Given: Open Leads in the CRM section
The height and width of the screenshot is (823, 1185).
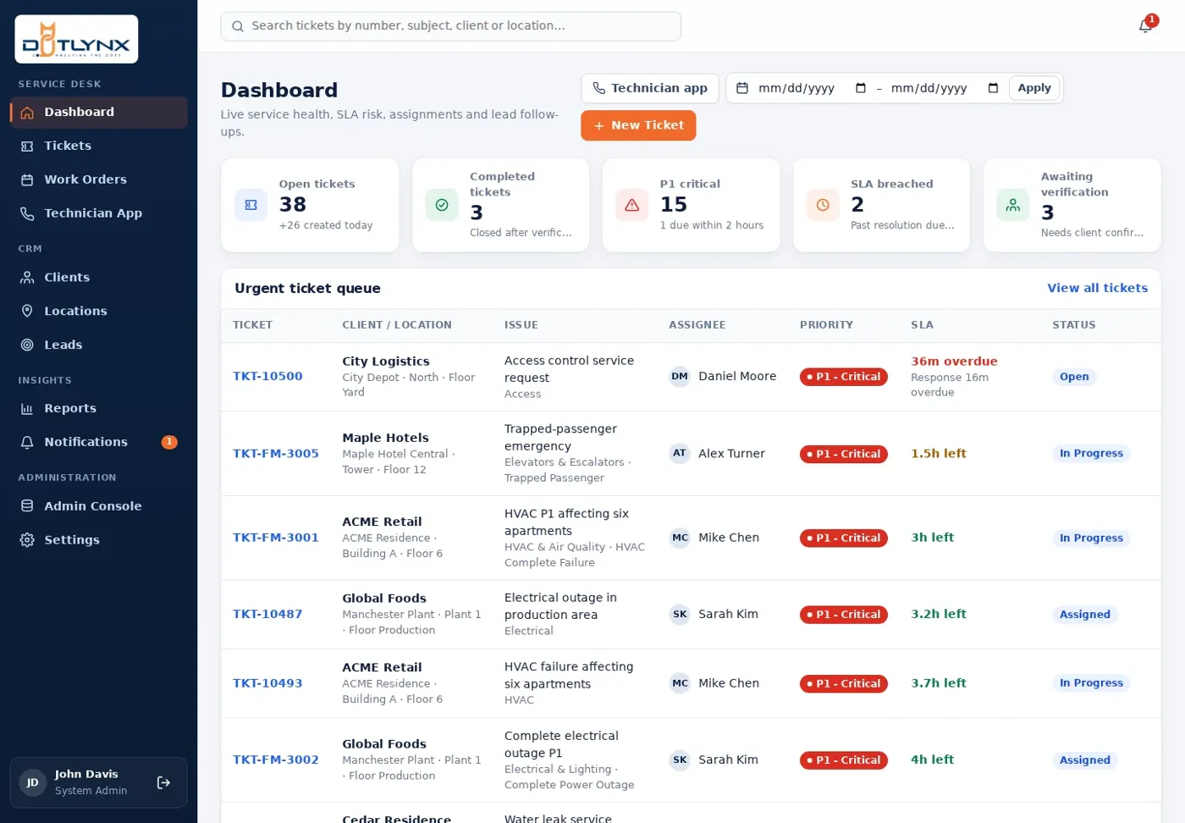Looking at the screenshot, I should click(99, 345).
